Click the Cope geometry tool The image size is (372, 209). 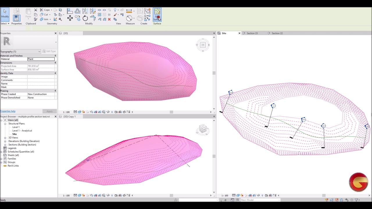(x=45, y=10)
